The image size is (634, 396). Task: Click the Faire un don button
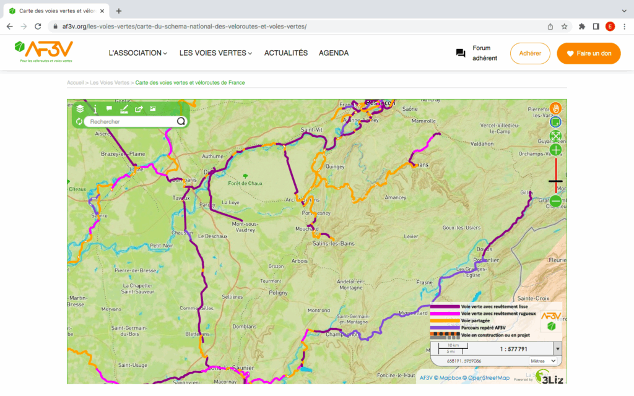tap(589, 53)
